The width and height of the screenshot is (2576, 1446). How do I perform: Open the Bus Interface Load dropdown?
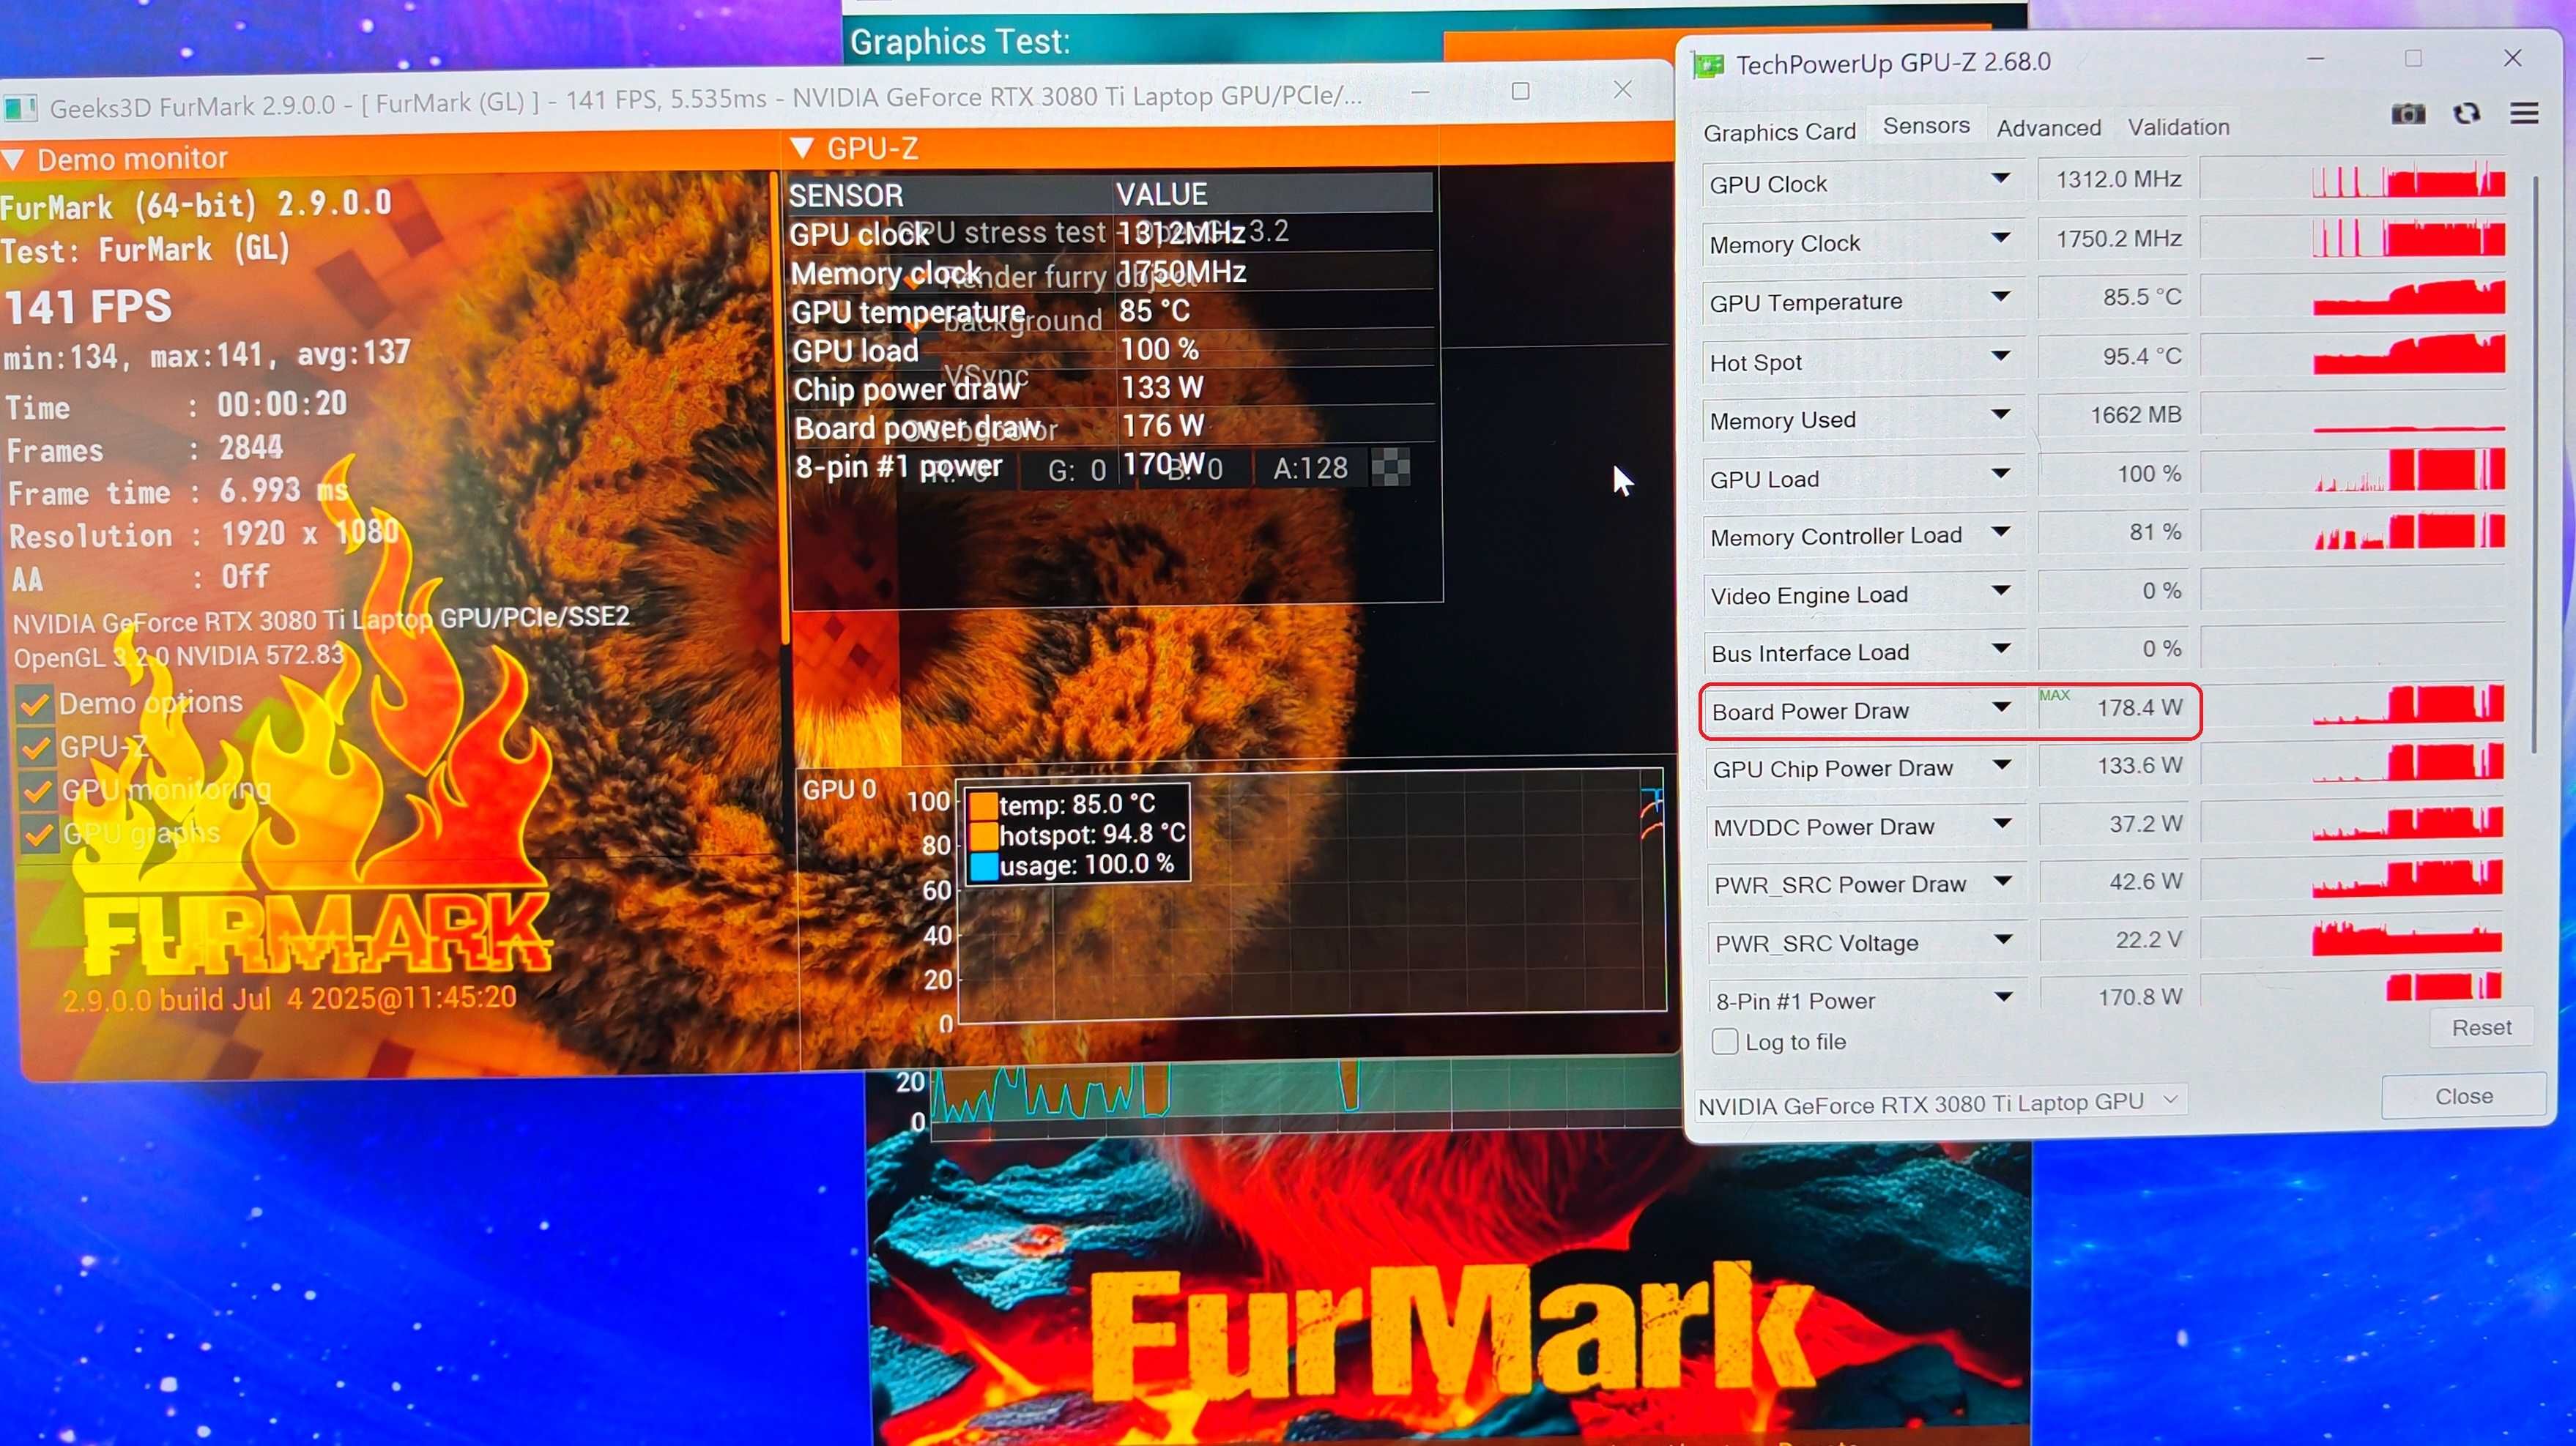[x=2001, y=649]
